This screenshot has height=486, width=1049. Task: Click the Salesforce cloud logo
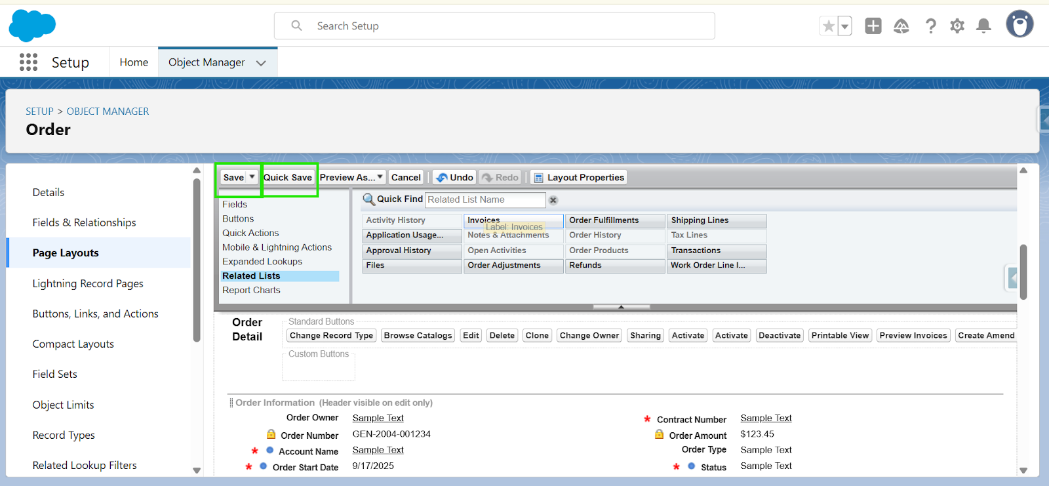click(x=32, y=26)
